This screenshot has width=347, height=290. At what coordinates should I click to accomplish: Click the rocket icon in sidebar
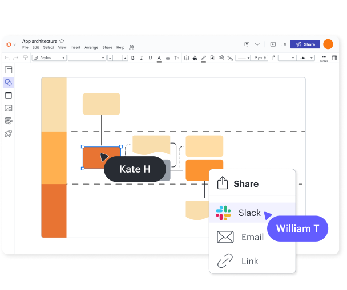click(x=9, y=133)
